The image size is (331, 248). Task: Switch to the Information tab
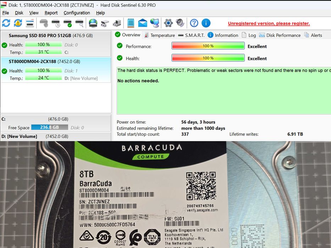pyautogui.click(x=223, y=35)
